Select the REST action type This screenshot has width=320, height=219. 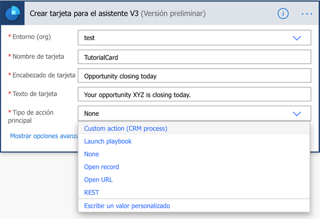coord(194,193)
